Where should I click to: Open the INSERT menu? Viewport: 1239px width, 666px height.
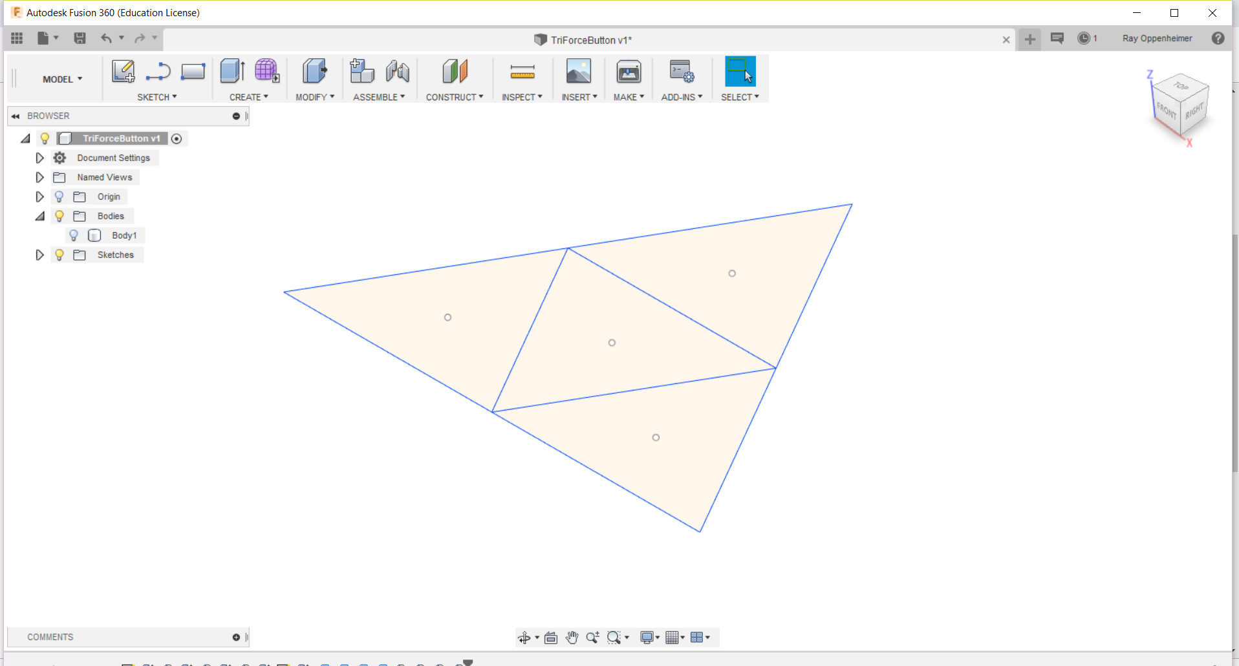(x=579, y=97)
